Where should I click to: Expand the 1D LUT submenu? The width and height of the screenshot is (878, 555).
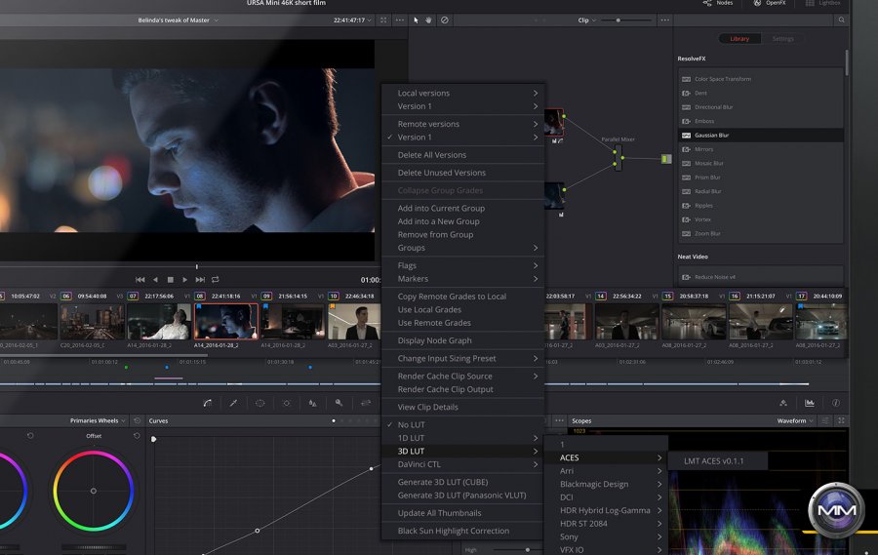[x=462, y=438]
